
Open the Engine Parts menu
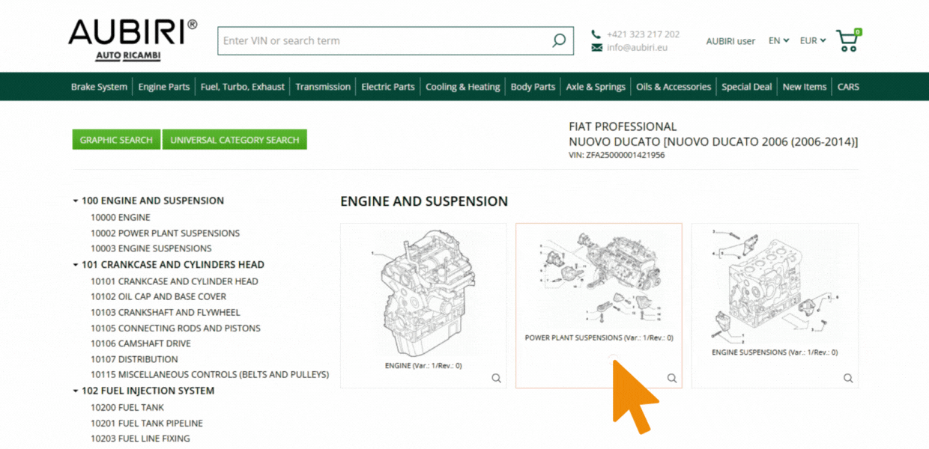pyautogui.click(x=164, y=87)
